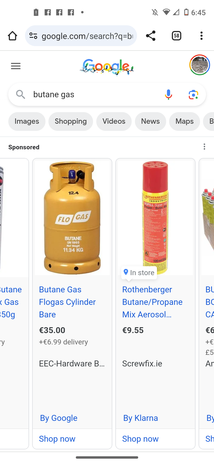Open Google Lens camera search
Viewport: 214px width, 464px height.
pyautogui.click(x=193, y=95)
